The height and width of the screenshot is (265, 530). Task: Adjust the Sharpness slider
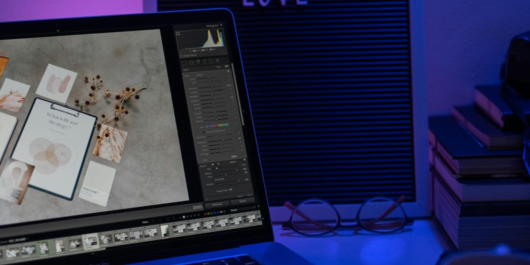(220, 140)
